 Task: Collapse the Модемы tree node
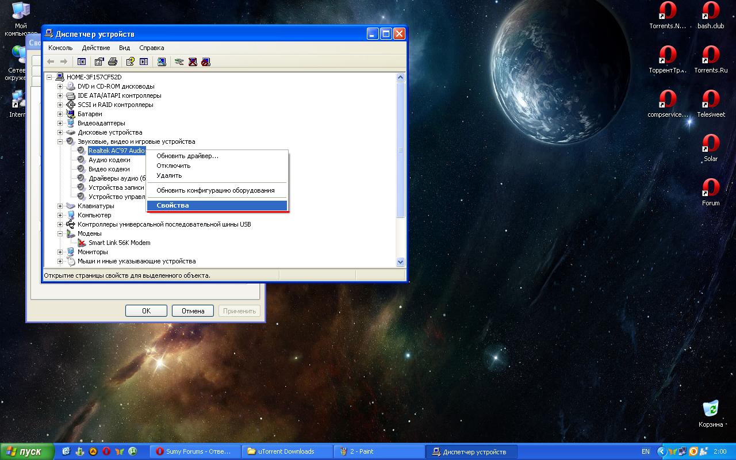[60, 233]
